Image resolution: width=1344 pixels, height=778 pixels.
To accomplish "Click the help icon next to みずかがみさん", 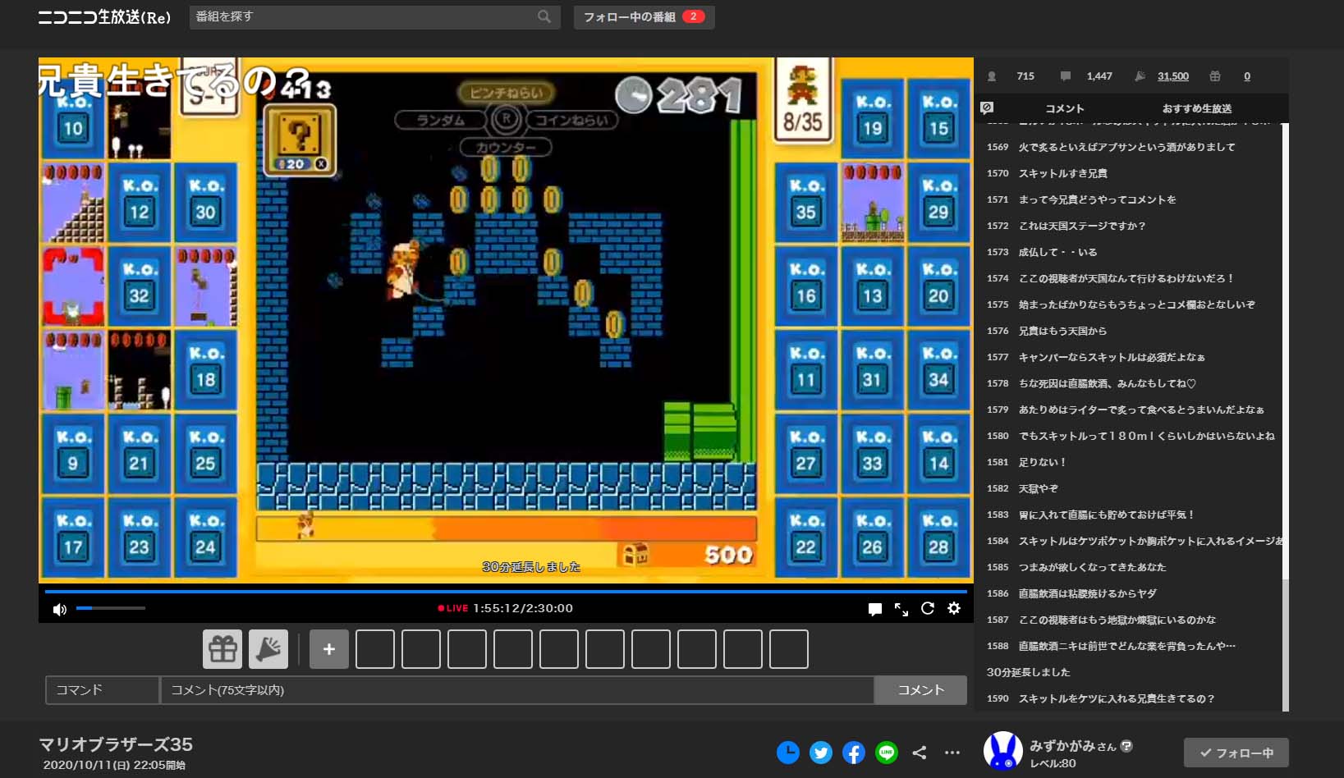I will point(1126,746).
